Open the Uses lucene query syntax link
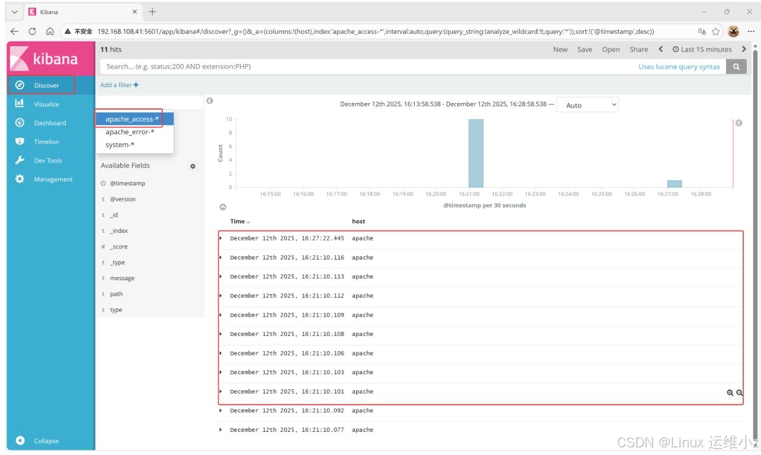 679,67
